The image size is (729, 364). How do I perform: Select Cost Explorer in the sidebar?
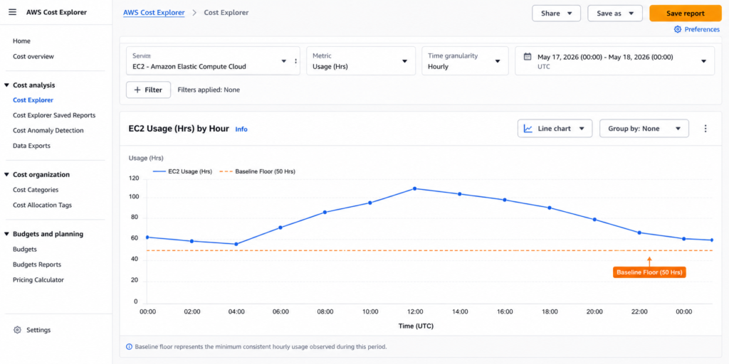(33, 100)
